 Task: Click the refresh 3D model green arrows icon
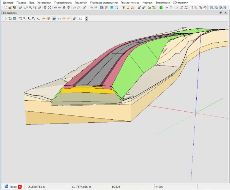pos(6,19)
